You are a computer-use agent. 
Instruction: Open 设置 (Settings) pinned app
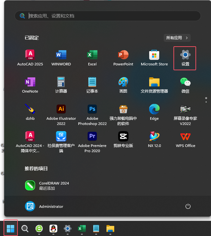(185, 58)
